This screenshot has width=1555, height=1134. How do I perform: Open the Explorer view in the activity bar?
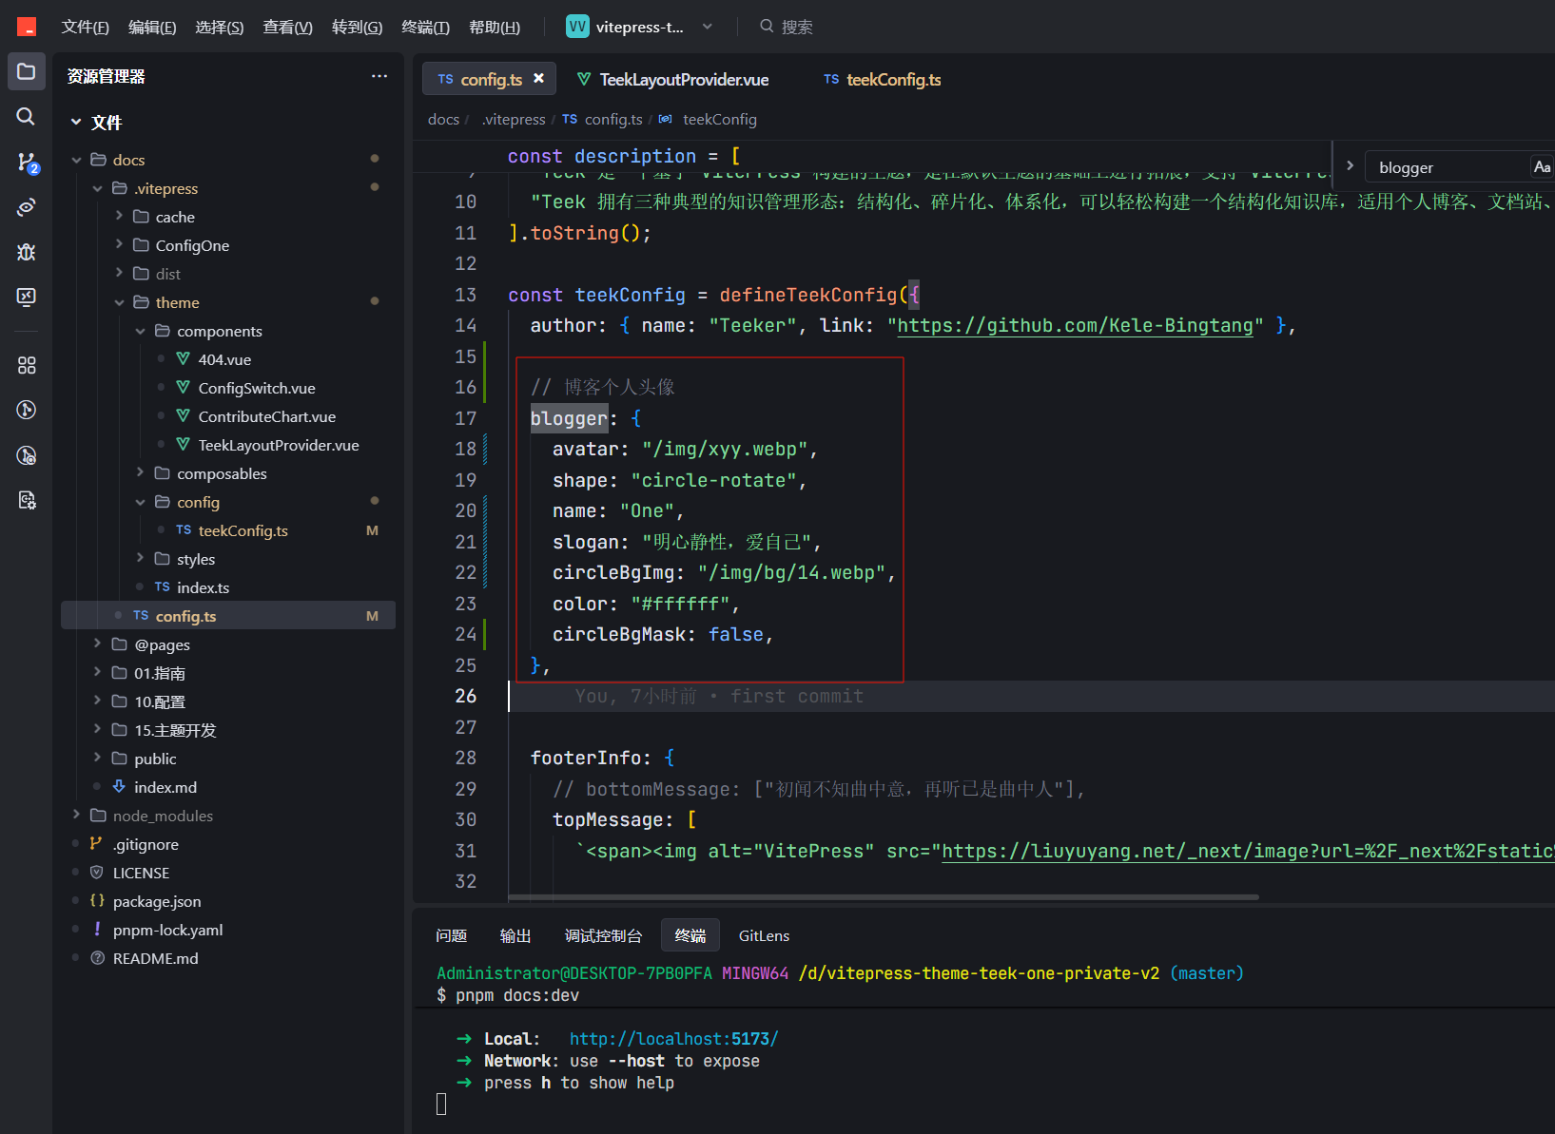[27, 71]
